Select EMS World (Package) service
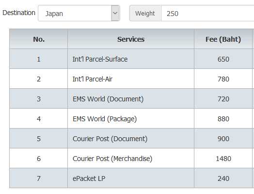 [105, 119]
